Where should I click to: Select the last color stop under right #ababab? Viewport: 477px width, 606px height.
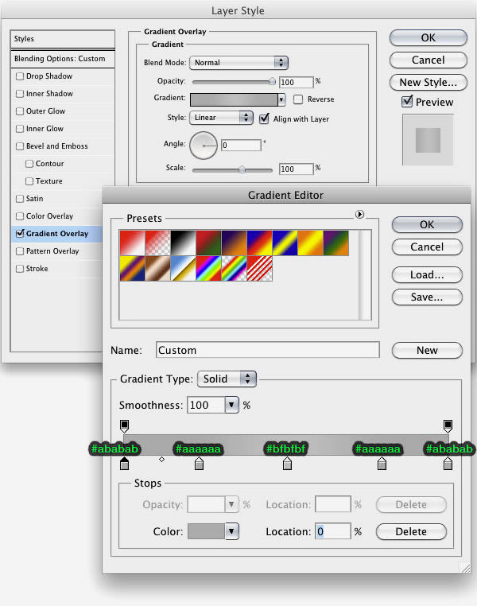[448, 464]
